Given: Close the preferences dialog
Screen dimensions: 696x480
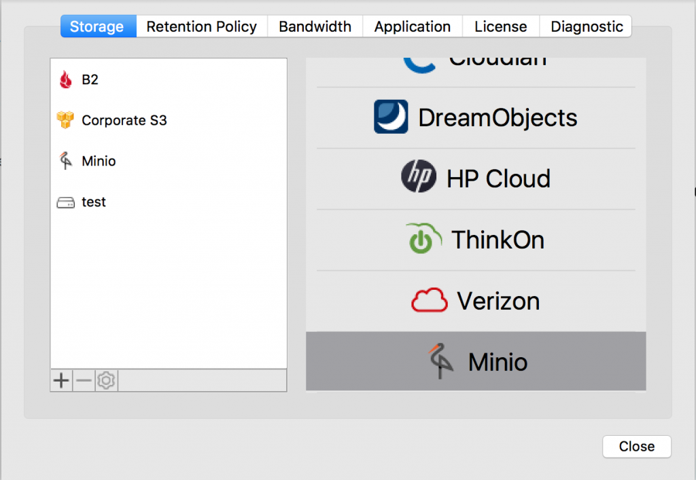Looking at the screenshot, I should tap(636, 446).
